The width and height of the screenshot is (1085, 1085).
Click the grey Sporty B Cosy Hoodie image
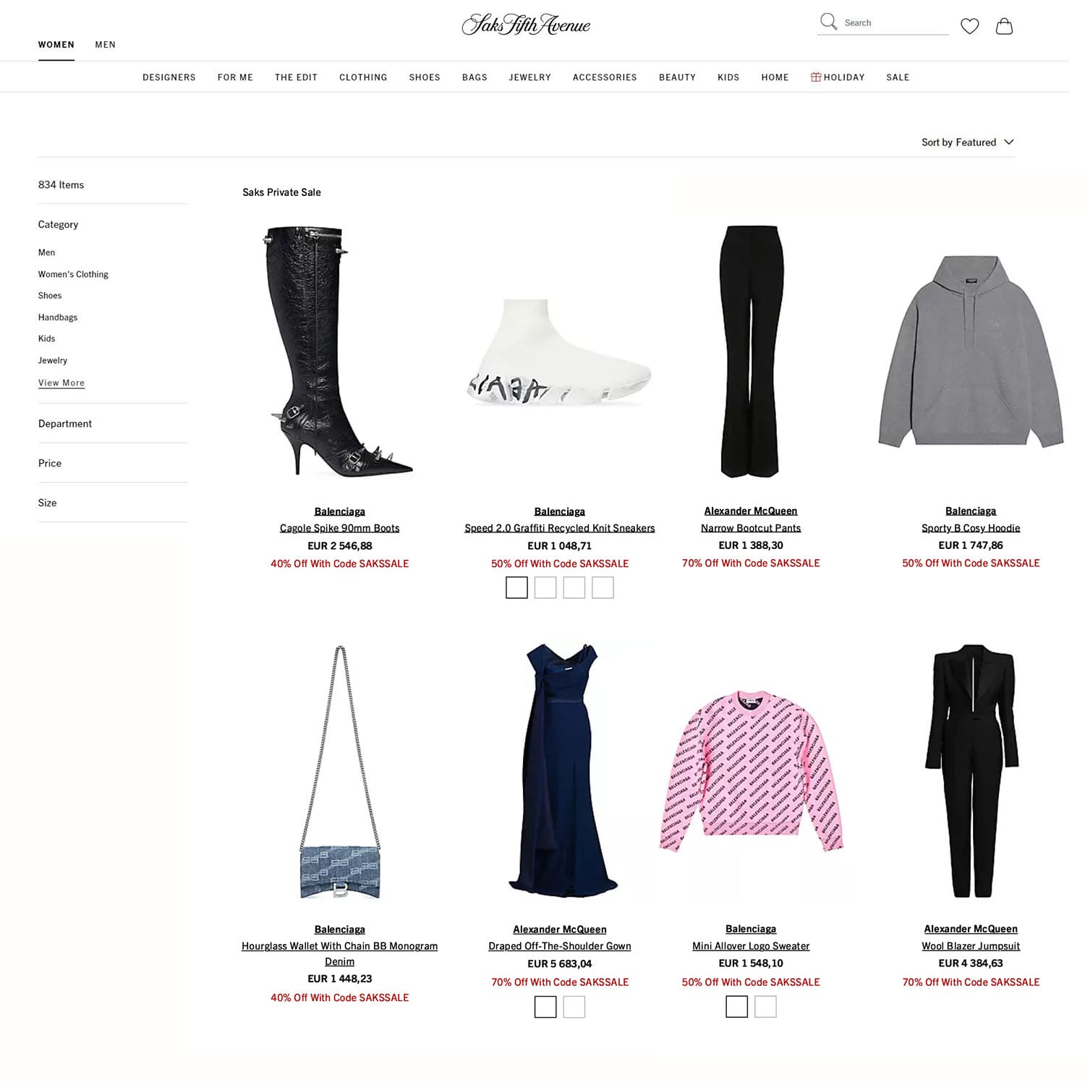tap(971, 351)
